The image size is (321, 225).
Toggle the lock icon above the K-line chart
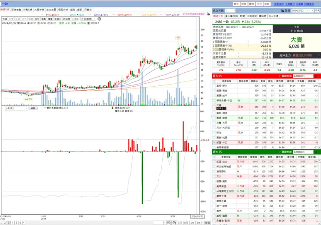point(208,14)
